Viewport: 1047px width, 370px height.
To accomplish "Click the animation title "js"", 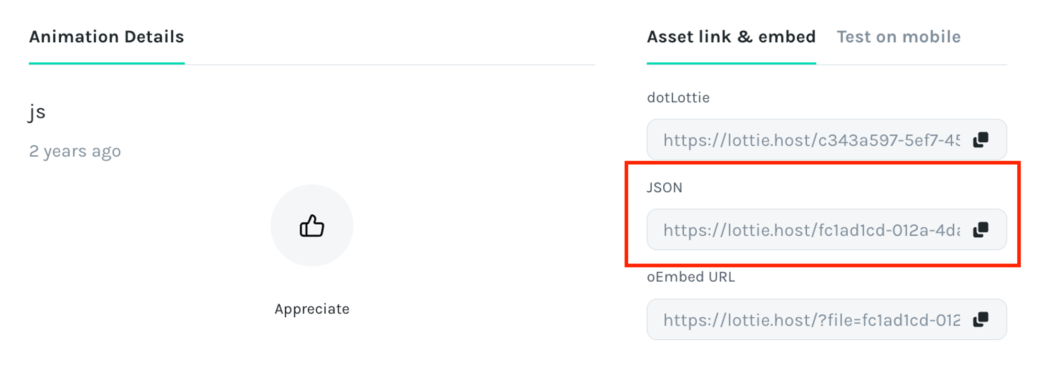I will click(x=37, y=112).
